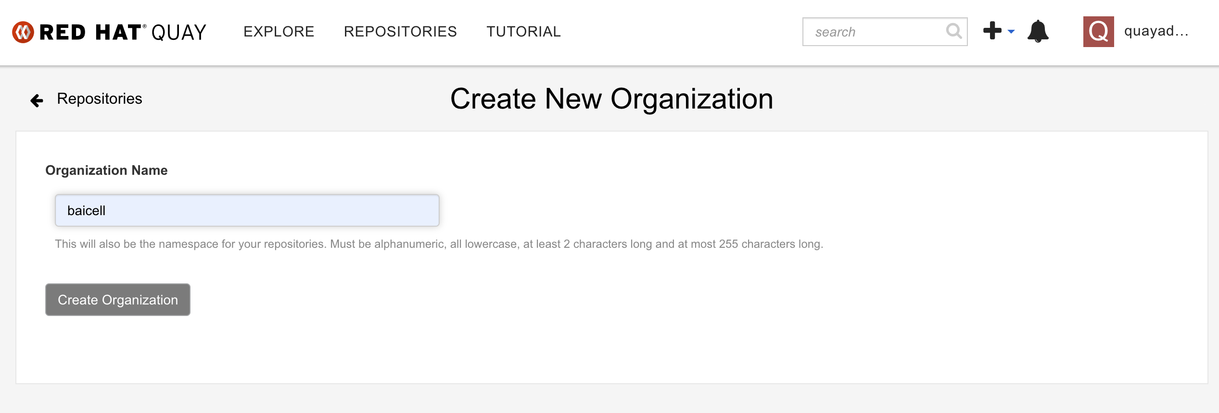Expand the blue caret next to plus

pos(1011,32)
